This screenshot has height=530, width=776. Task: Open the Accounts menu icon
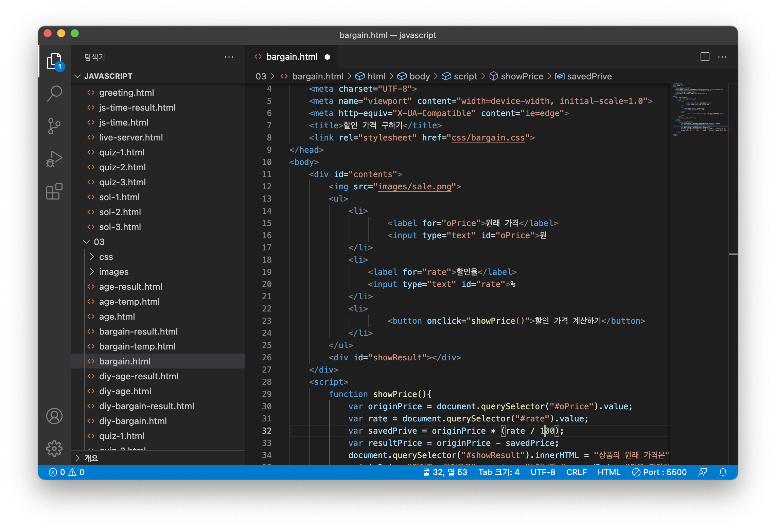tap(54, 416)
